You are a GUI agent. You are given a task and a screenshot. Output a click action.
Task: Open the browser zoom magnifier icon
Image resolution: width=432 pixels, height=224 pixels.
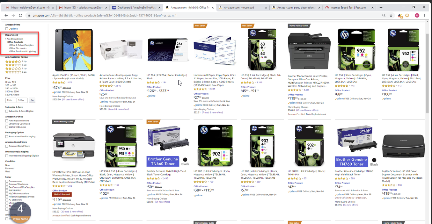coord(384,15)
